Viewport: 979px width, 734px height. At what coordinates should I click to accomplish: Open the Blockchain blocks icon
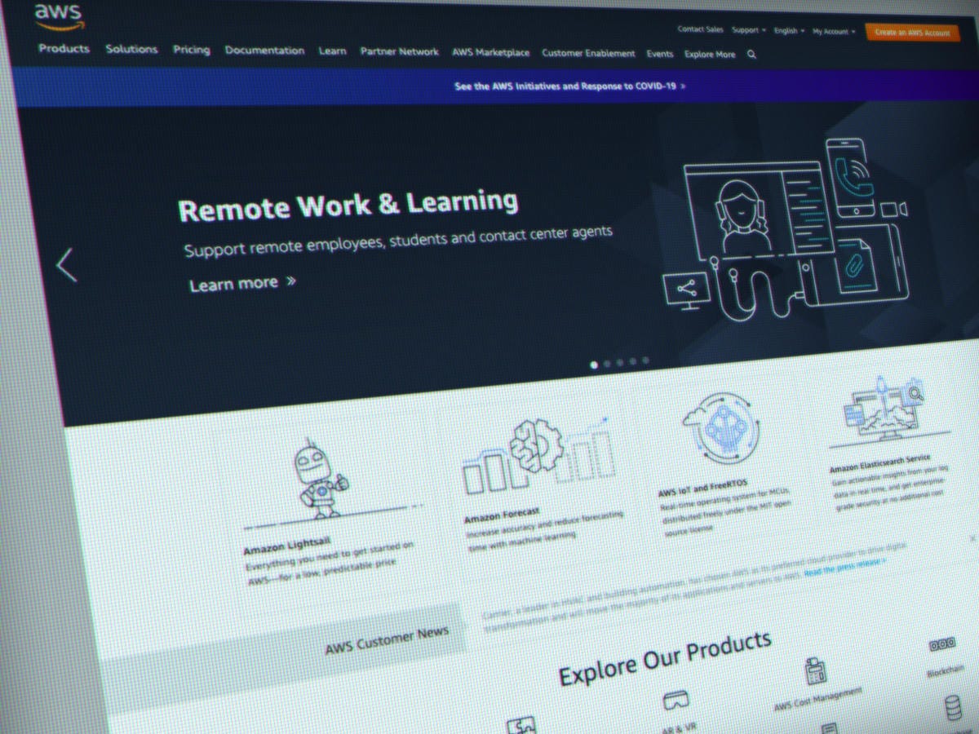pyautogui.click(x=942, y=645)
